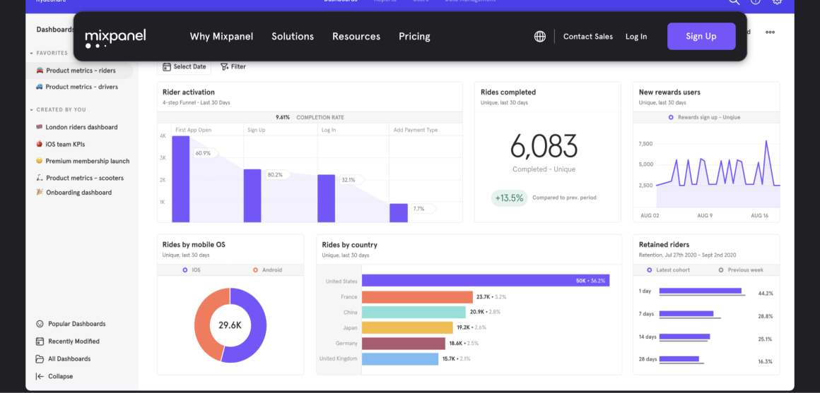820x393 pixels.
Task: Click the 60.9% conversion label
Action: coord(204,153)
